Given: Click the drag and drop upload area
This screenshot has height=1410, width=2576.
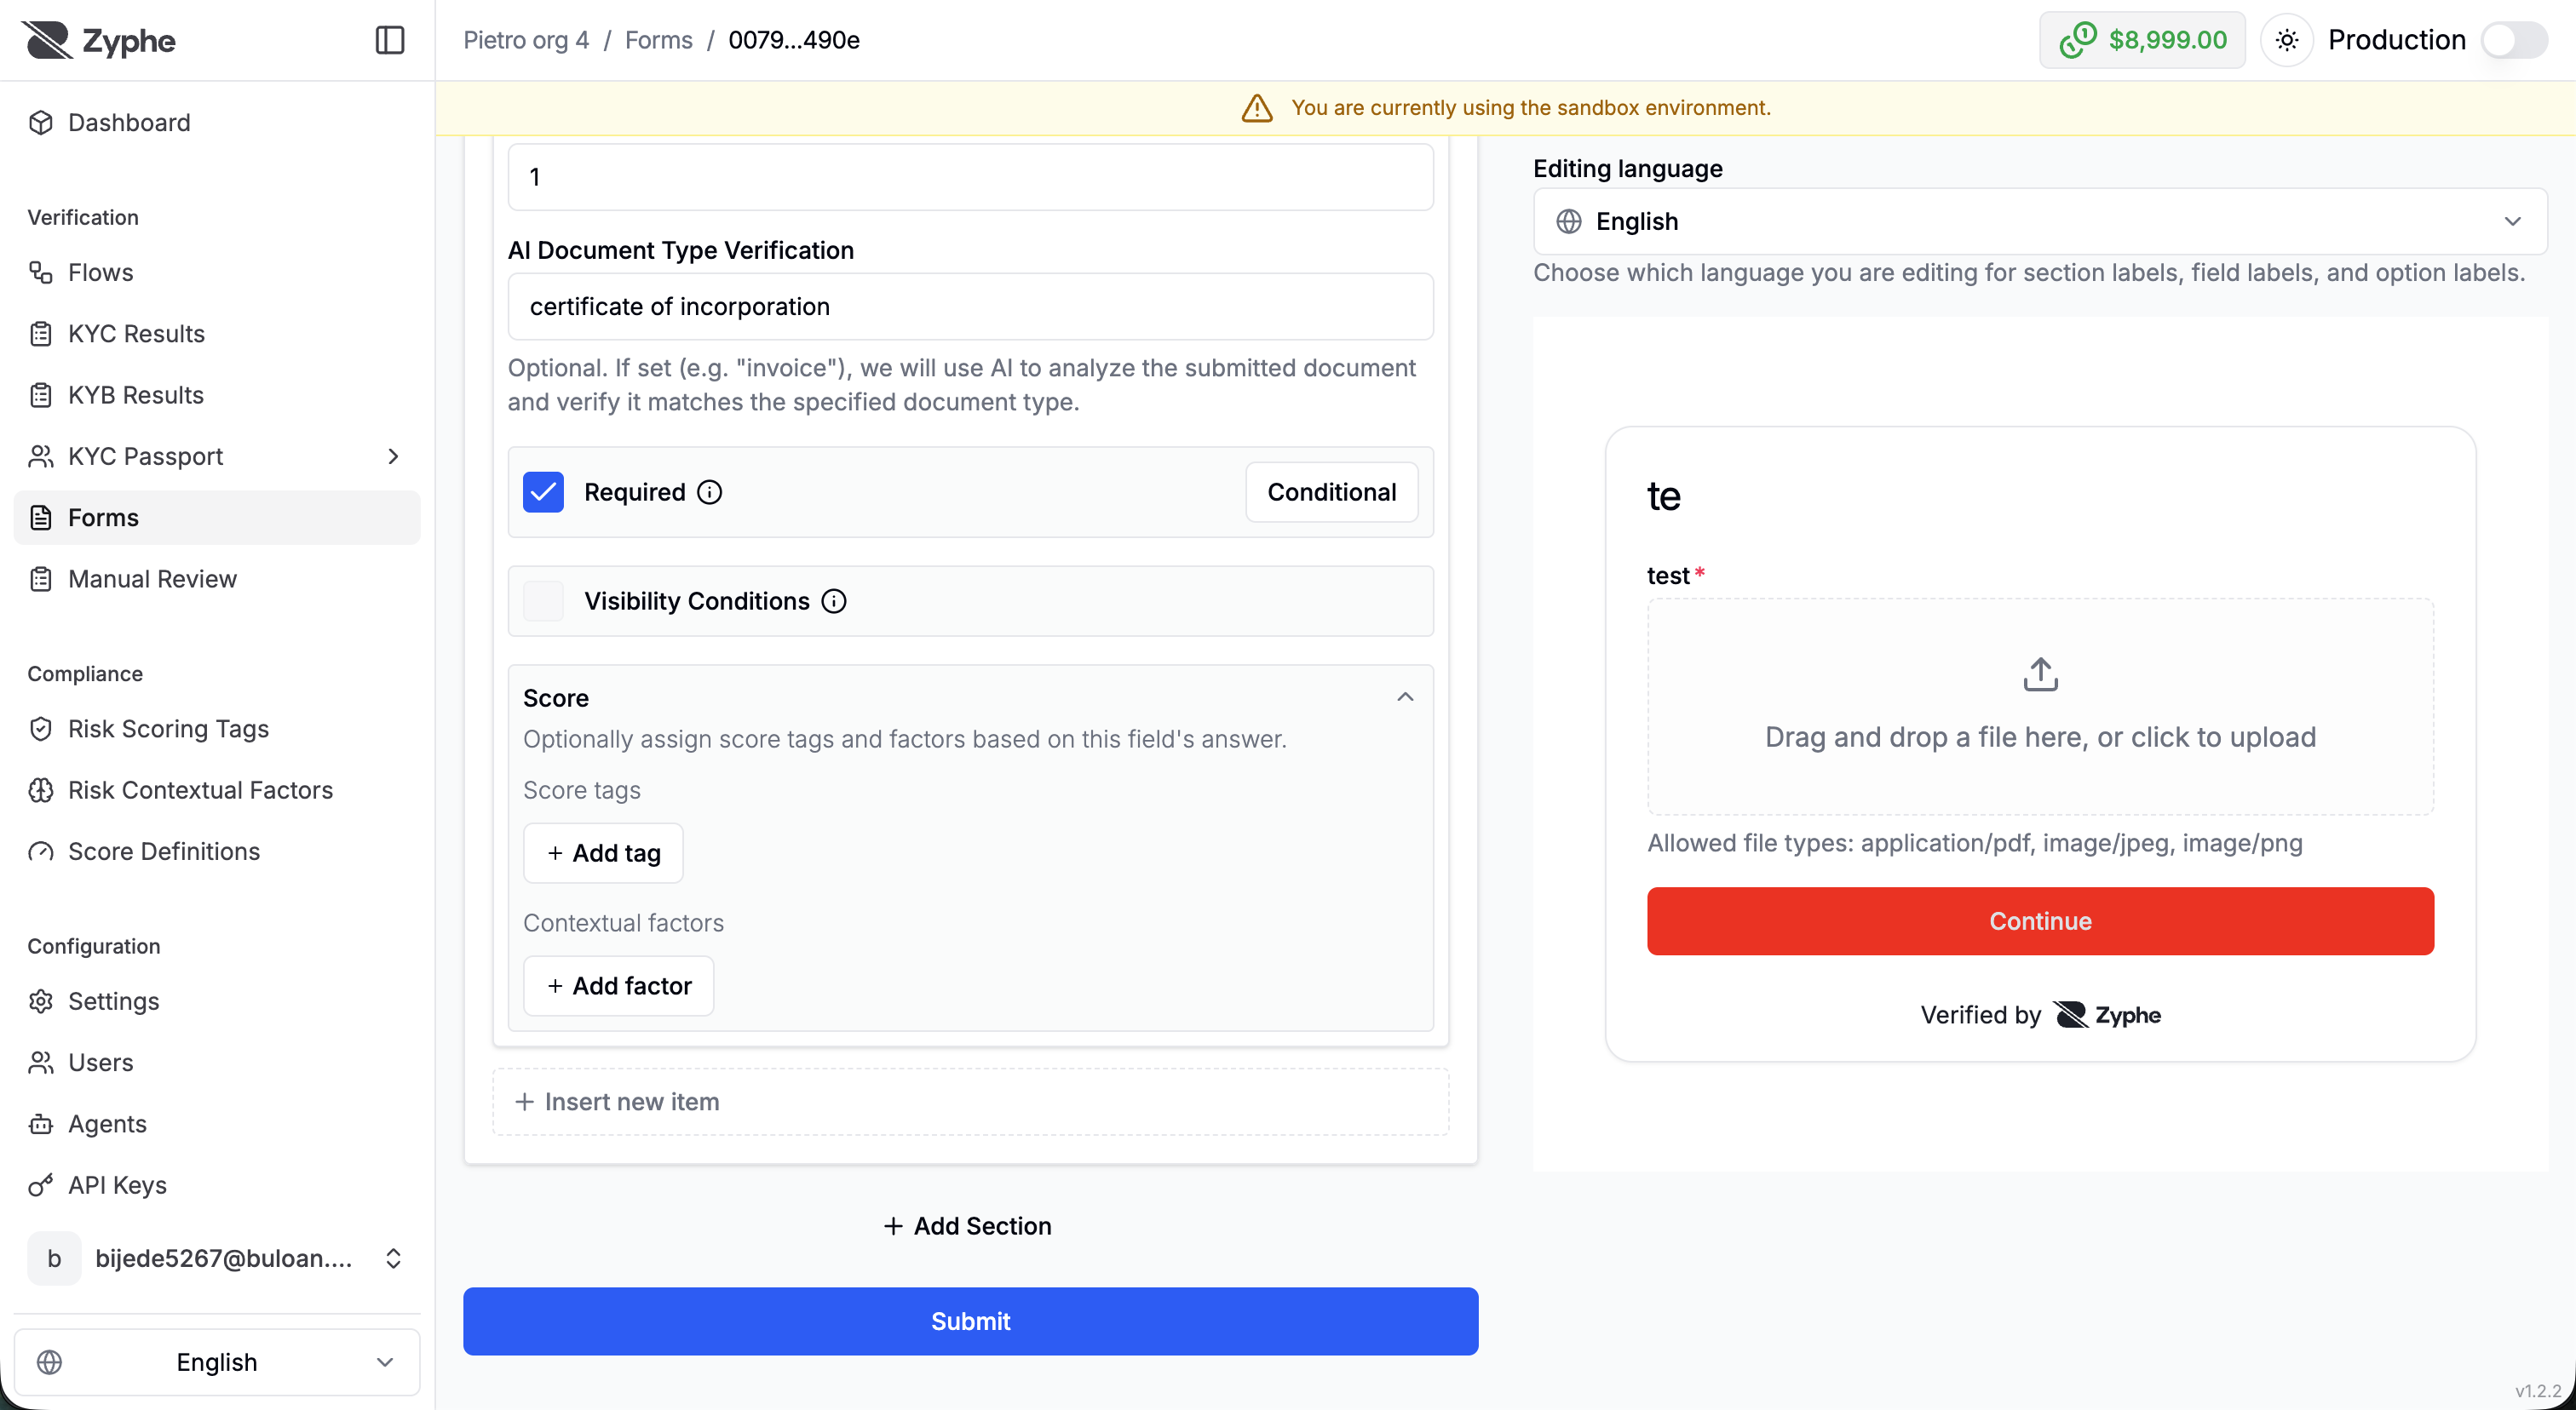Looking at the screenshot, I should tap(2040, 706).
